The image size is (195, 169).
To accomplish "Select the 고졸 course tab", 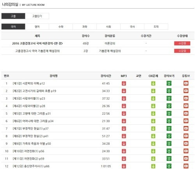I will (13, 16).
